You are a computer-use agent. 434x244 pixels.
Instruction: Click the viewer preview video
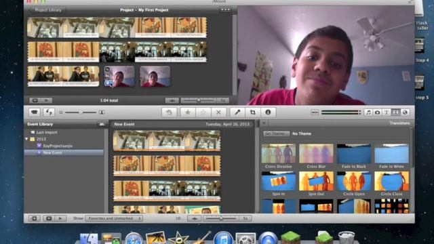click(325, 55)
